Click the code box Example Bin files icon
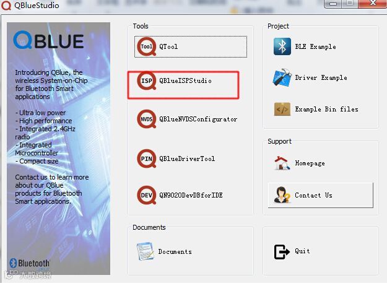Screen dimensions: 387x283 point(282,109)
